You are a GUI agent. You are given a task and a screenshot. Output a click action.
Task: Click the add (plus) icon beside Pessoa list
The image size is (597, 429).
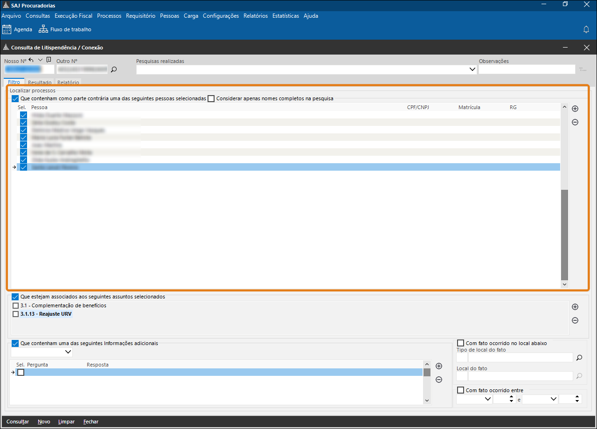(575, 109)
